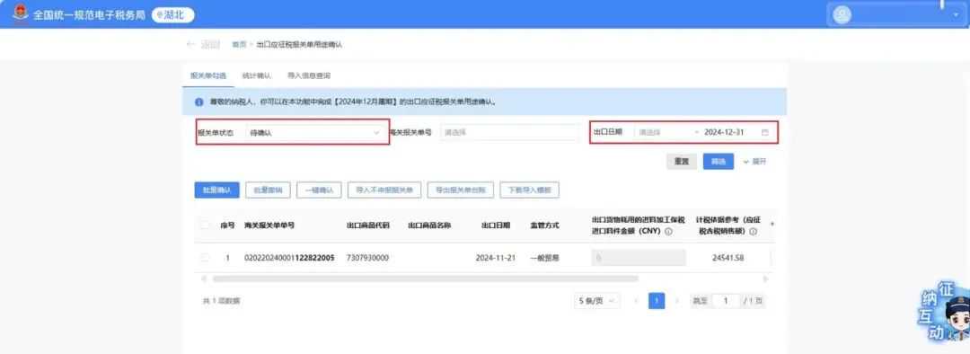Click the 导出报关单台账 button
This screenshot has height=354, width=970.
point(460,190)
